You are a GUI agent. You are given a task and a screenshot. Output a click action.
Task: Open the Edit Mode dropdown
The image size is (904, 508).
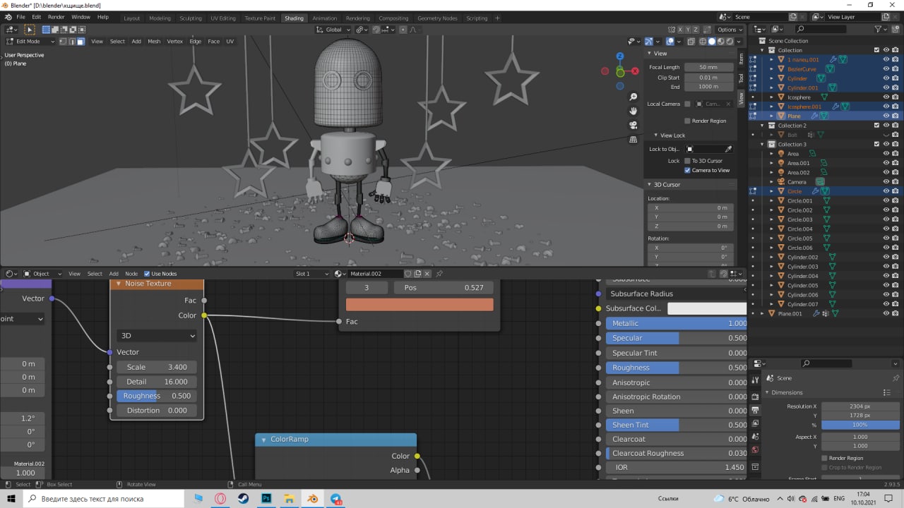pos(30,42)
